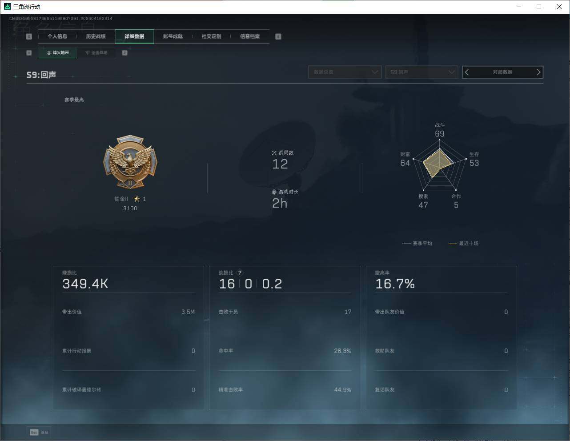Image resolution: width=570 pixels, height=441 pixels.
Task: Expand the 数据总览 dropdown
Action: pos(345,72)
